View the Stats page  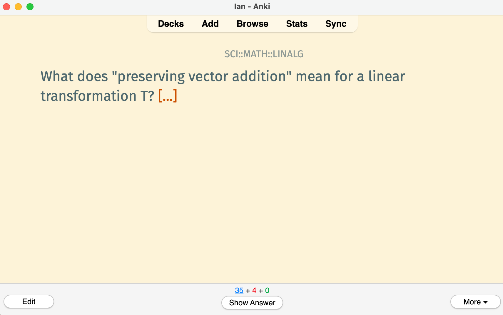coord(297,24)
